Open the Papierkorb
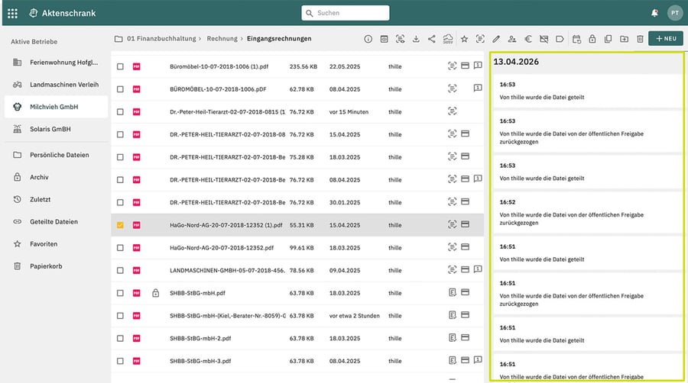 pos(56,266)
